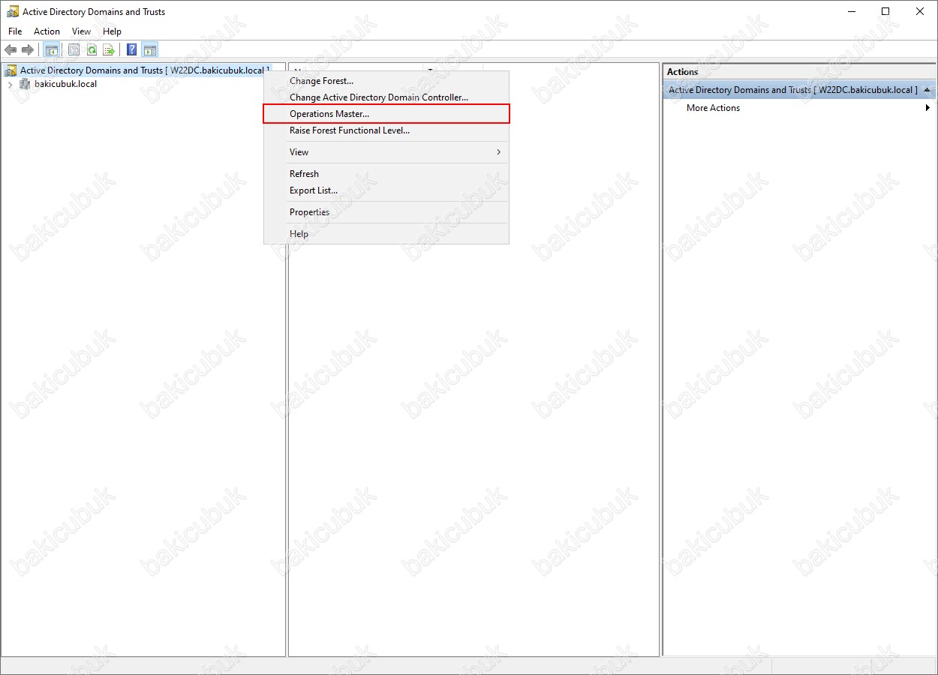The height and width of the screenshot is (675, 938).
Task: Collapse the Actions pane section header arrow
Action: (927, 90)
